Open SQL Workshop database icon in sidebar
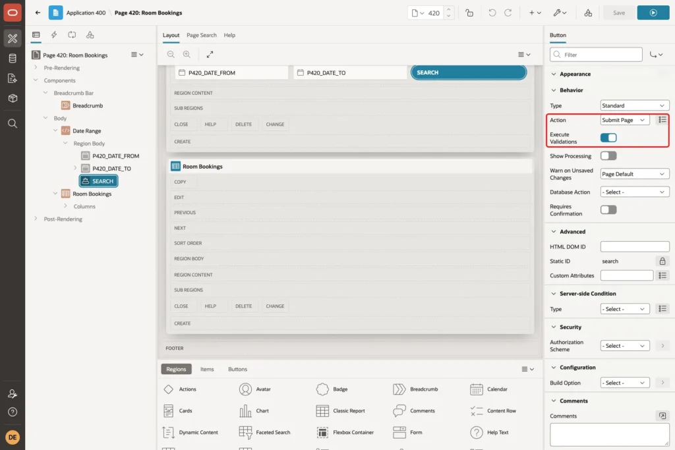Screen dimensions: 675x450 13,59
